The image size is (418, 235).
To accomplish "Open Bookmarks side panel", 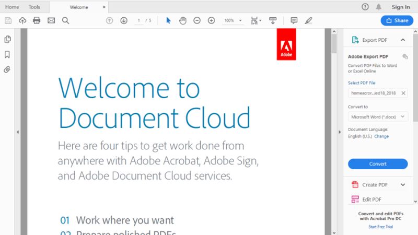I will (x=7, y=55).
